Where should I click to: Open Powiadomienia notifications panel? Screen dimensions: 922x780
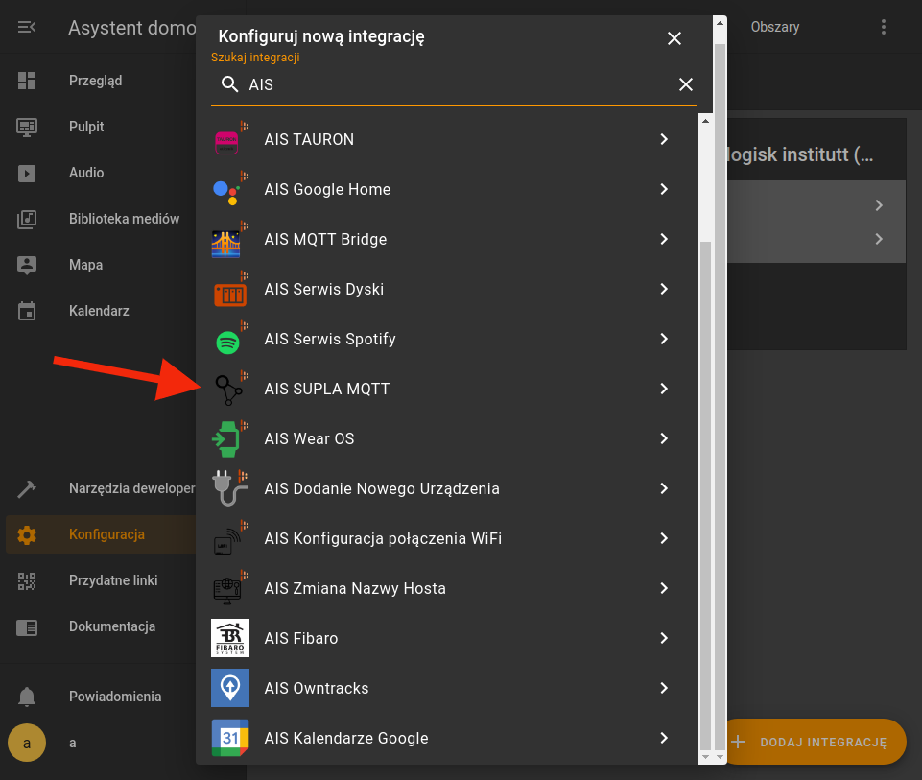click(101, 697)
